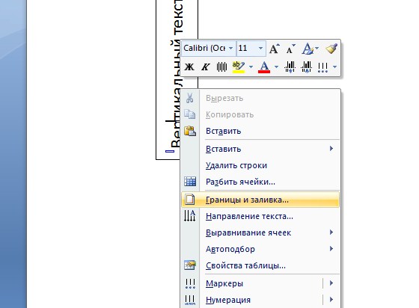Screen dimensions: 419x308
Task: Open Направление текста...
Action: click(x=260, y=216)
